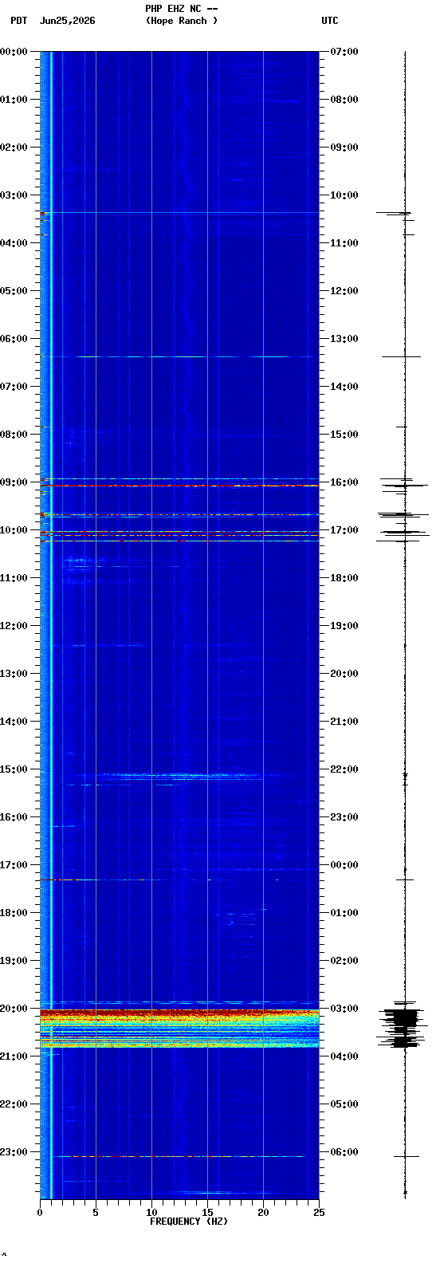This screenshot has width=440, height=1263.
Task: Click the UTC timezone label
Action: pyautogui.click(x=330, y=21)
